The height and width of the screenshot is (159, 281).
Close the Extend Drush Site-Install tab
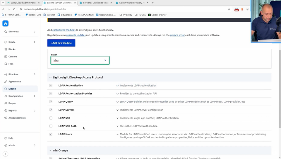click(x=75, y=3)
